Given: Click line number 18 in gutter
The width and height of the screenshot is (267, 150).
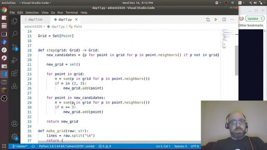Looking at the screenshot, I should coord(30,50).
